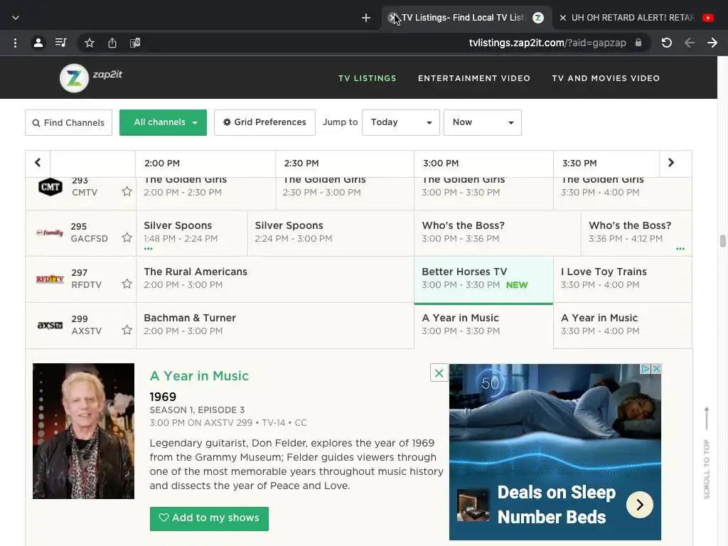The image size is (728, 546).
Task: Go back in browser history
Action: 690,43
